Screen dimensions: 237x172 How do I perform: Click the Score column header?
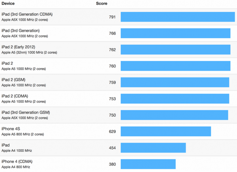pyautogui.click(x=102, y=4)
